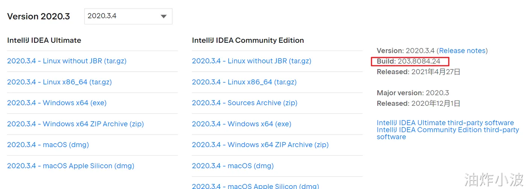
Task: Open the 2020.3.4 version dropdown
Action: click(128, 16)
